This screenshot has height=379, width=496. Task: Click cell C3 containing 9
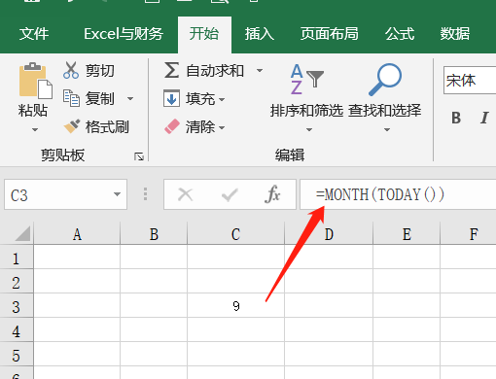pyautogui.click(x=235, y=305)
